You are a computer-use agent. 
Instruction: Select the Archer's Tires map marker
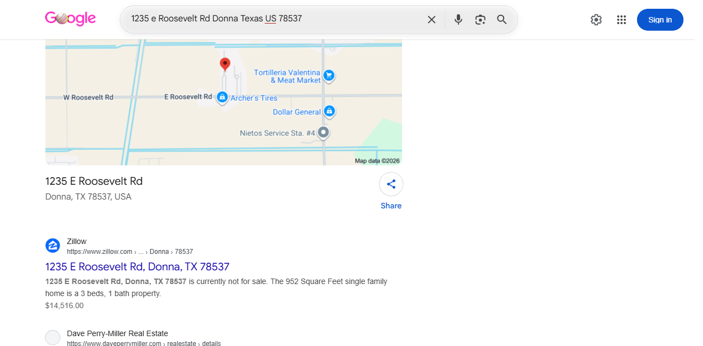click(222, 98)
